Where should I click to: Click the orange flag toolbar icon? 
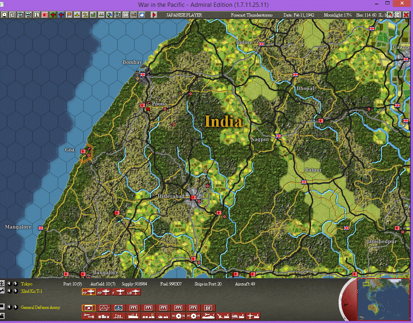(69, 15)
